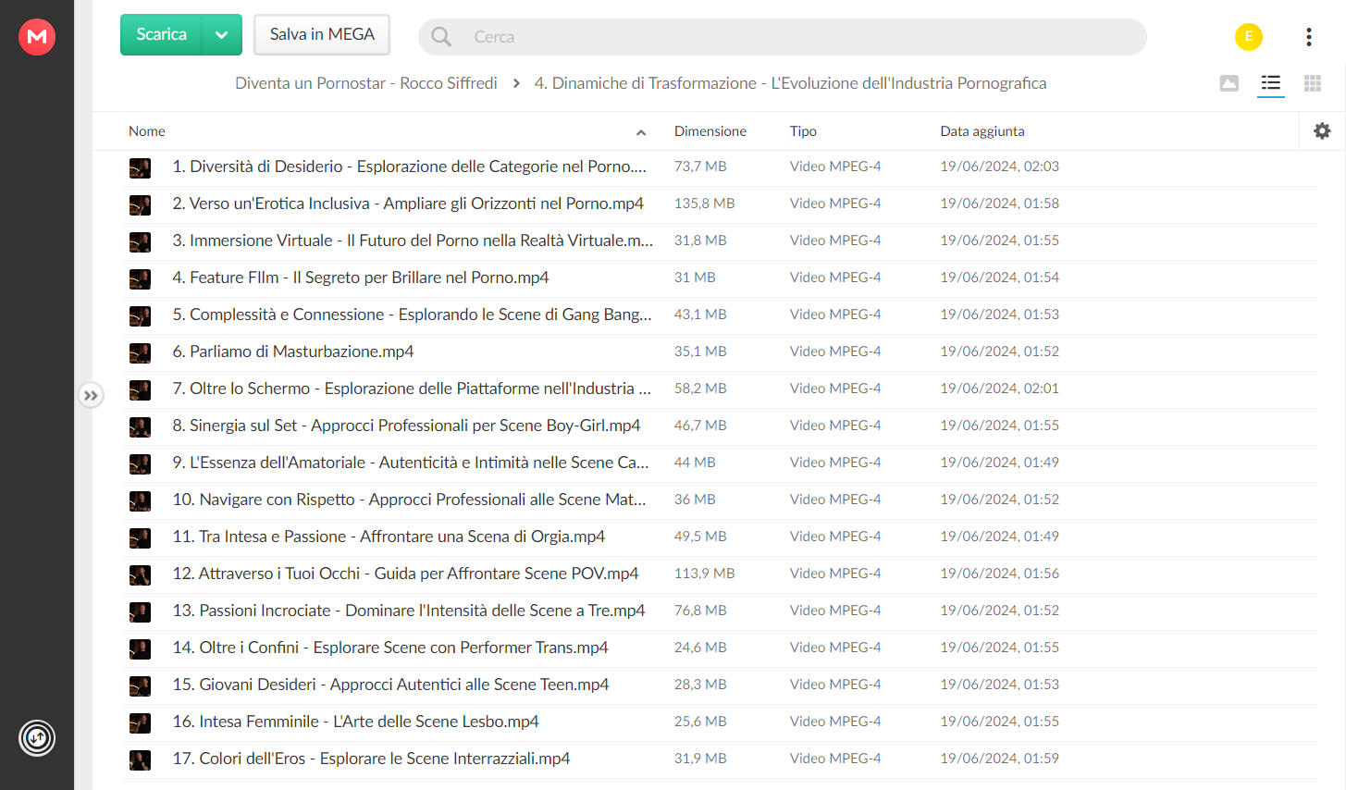The width and height of the screenshot is (1346, 790).
Task: Open the transfers circular icon in sidebar
Action: tap(37, 738)
